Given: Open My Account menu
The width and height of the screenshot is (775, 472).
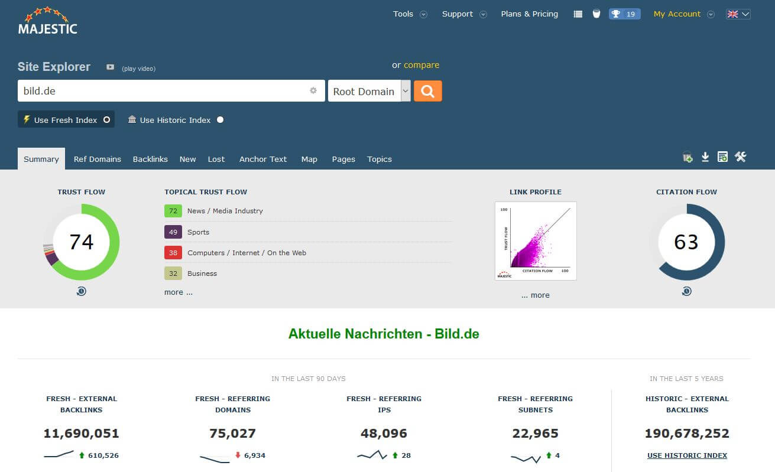Looking at the screenshot, I should pyautogui.click(x=677, y=14).
